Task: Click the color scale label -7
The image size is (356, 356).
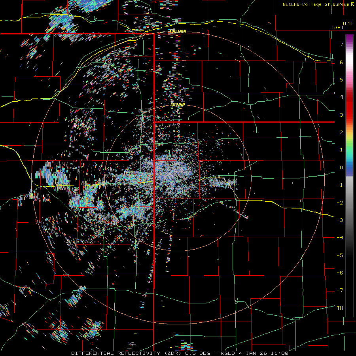Action: tap(340, 290)
